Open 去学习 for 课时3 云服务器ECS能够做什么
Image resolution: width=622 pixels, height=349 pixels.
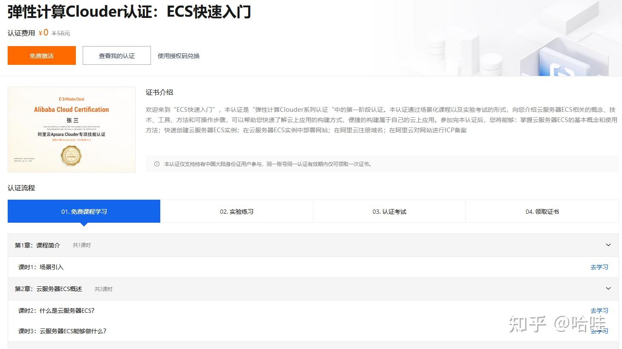click(599, 331)
